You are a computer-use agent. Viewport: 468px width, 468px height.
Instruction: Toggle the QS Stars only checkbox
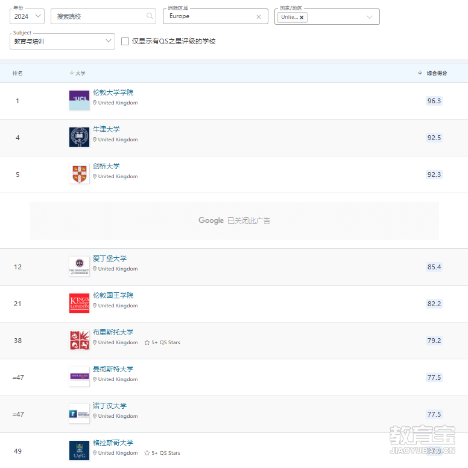click(125, 41)
